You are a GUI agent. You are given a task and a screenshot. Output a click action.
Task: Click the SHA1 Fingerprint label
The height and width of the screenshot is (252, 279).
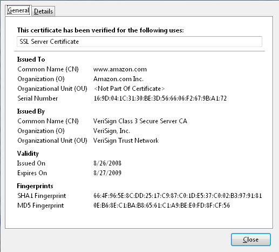point(42,196)
